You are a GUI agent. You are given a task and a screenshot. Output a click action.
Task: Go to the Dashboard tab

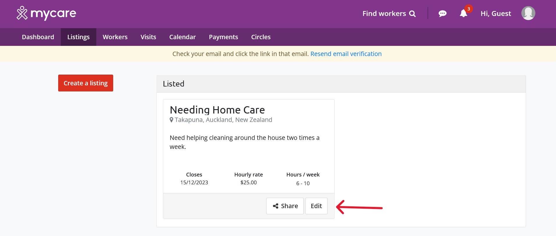[38, 37]
